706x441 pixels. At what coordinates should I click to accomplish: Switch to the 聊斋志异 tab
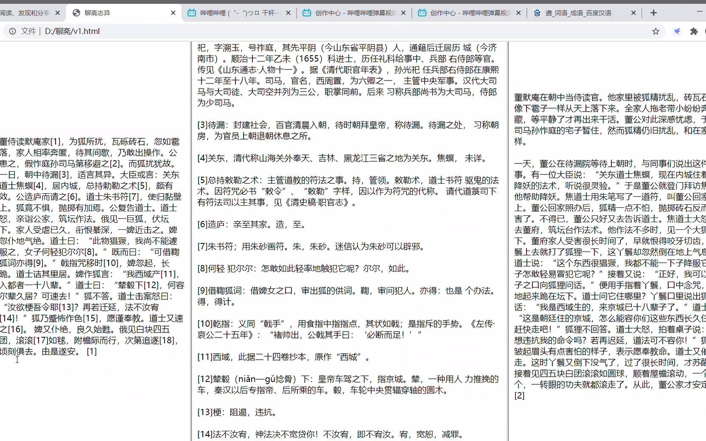coord(124,13)
